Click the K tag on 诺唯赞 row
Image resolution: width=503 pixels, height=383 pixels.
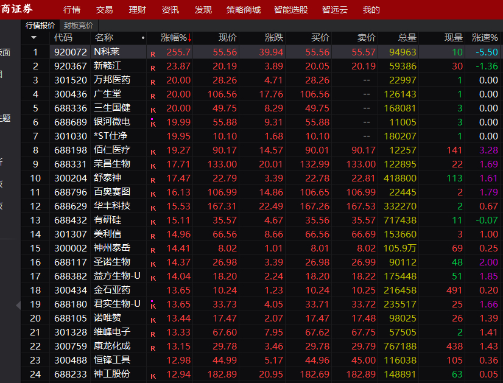tap(153, 320)
